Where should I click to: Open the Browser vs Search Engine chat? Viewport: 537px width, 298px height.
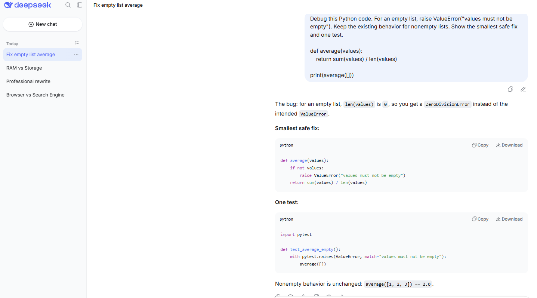coord(43,95)
